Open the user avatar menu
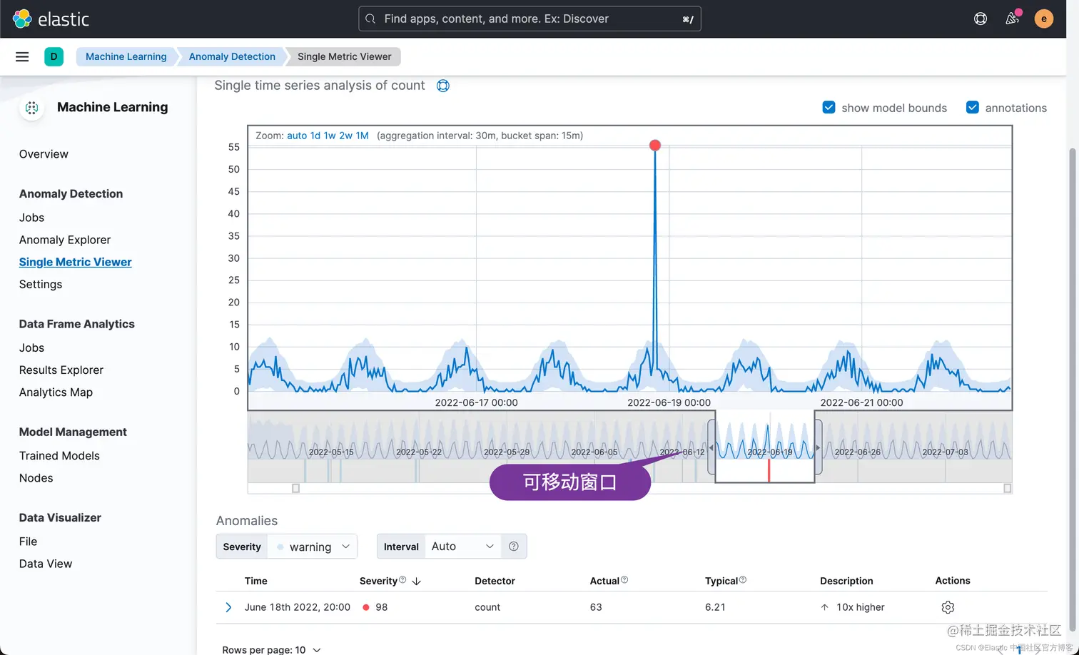The image size is (1079, 655). coord(1043,19)
